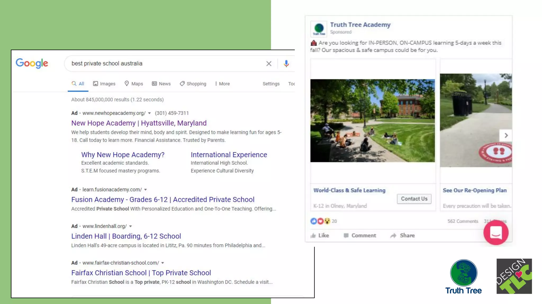The height and width of the screenshot is (304, 542).
Task: Switch to the News search tab
Action: 161,84
